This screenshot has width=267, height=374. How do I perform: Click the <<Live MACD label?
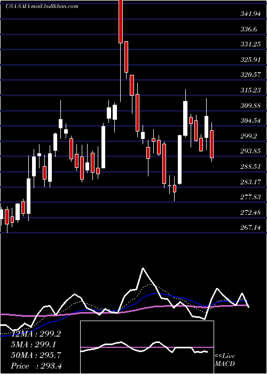click(x=225, y=360)
